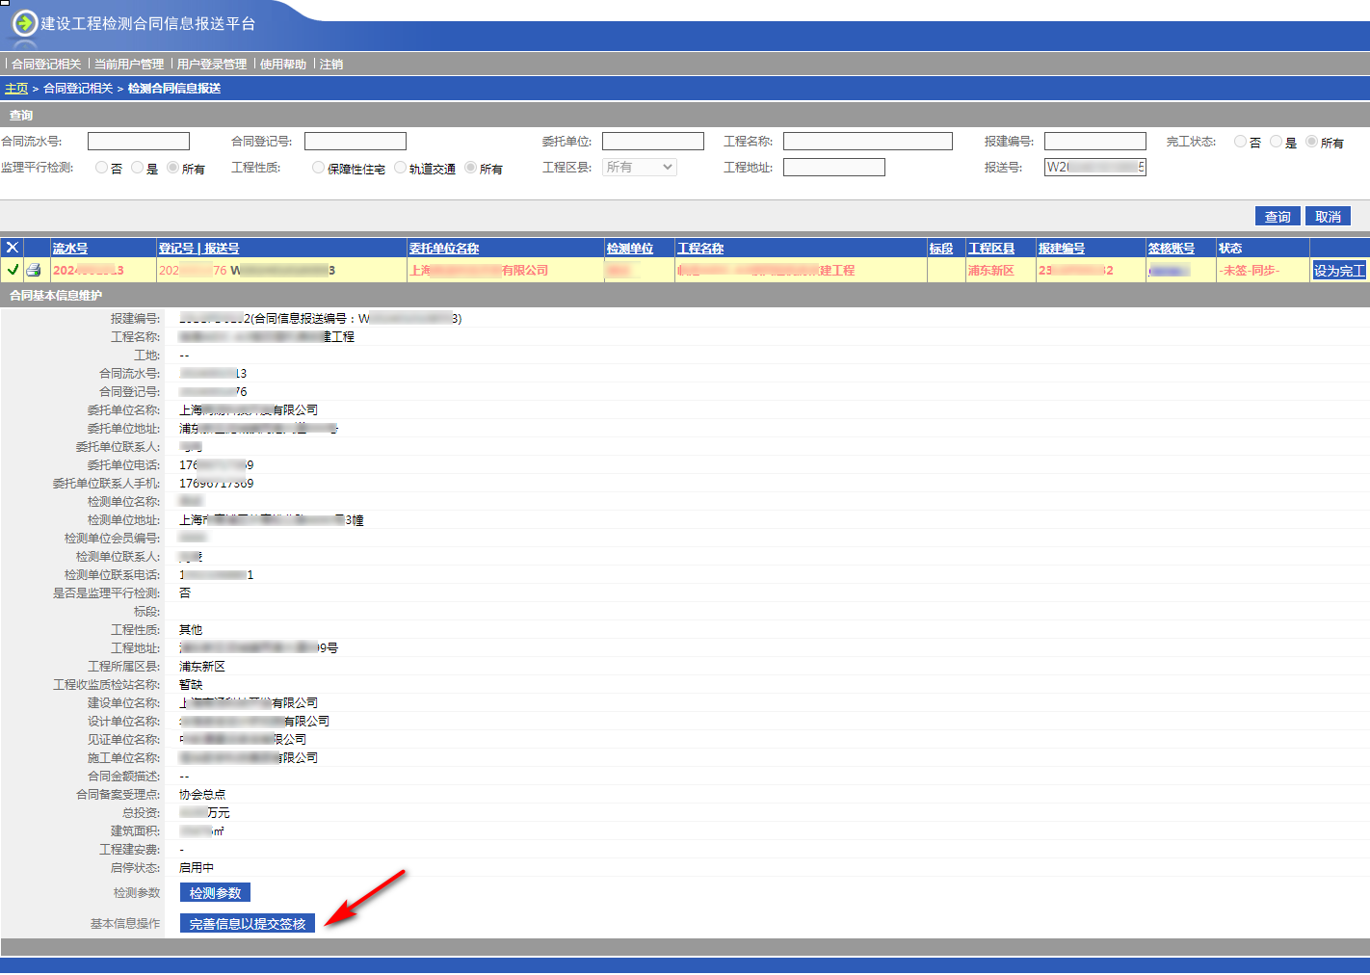Select '否' for 监理平行检测
This screenshot has height=975, width=1370.
pyautogui.click(x=101, y=168)
